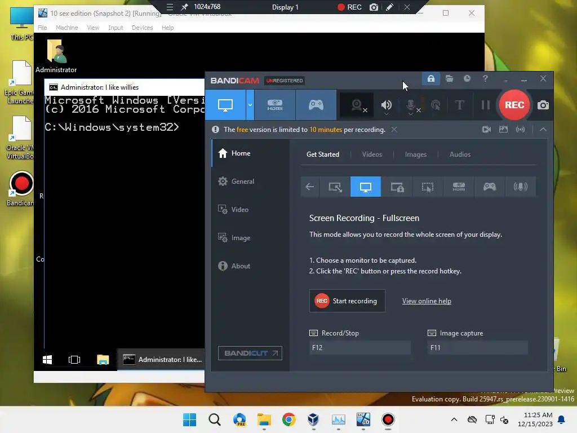Open the Devices menu in VirtualBox
This screenshot has width=577, height=433.
[x=142, y=28]
